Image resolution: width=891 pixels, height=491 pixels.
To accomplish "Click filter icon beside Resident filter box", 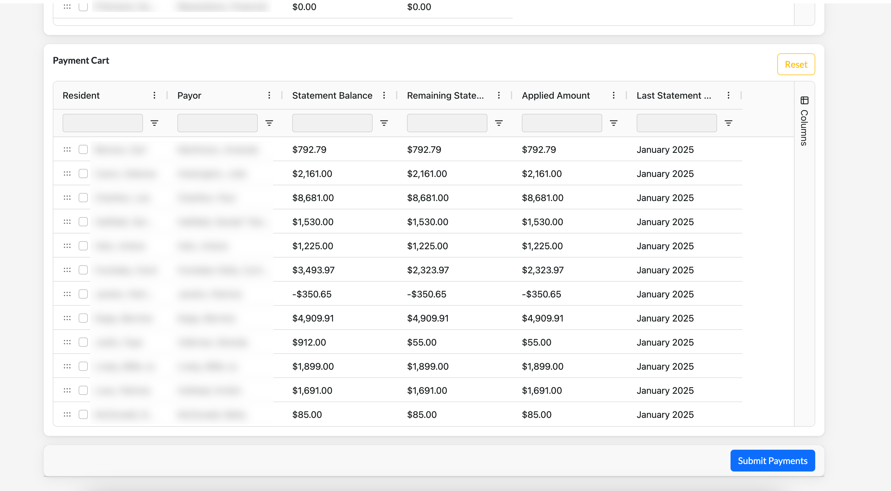I will click(x=154, y=123).
